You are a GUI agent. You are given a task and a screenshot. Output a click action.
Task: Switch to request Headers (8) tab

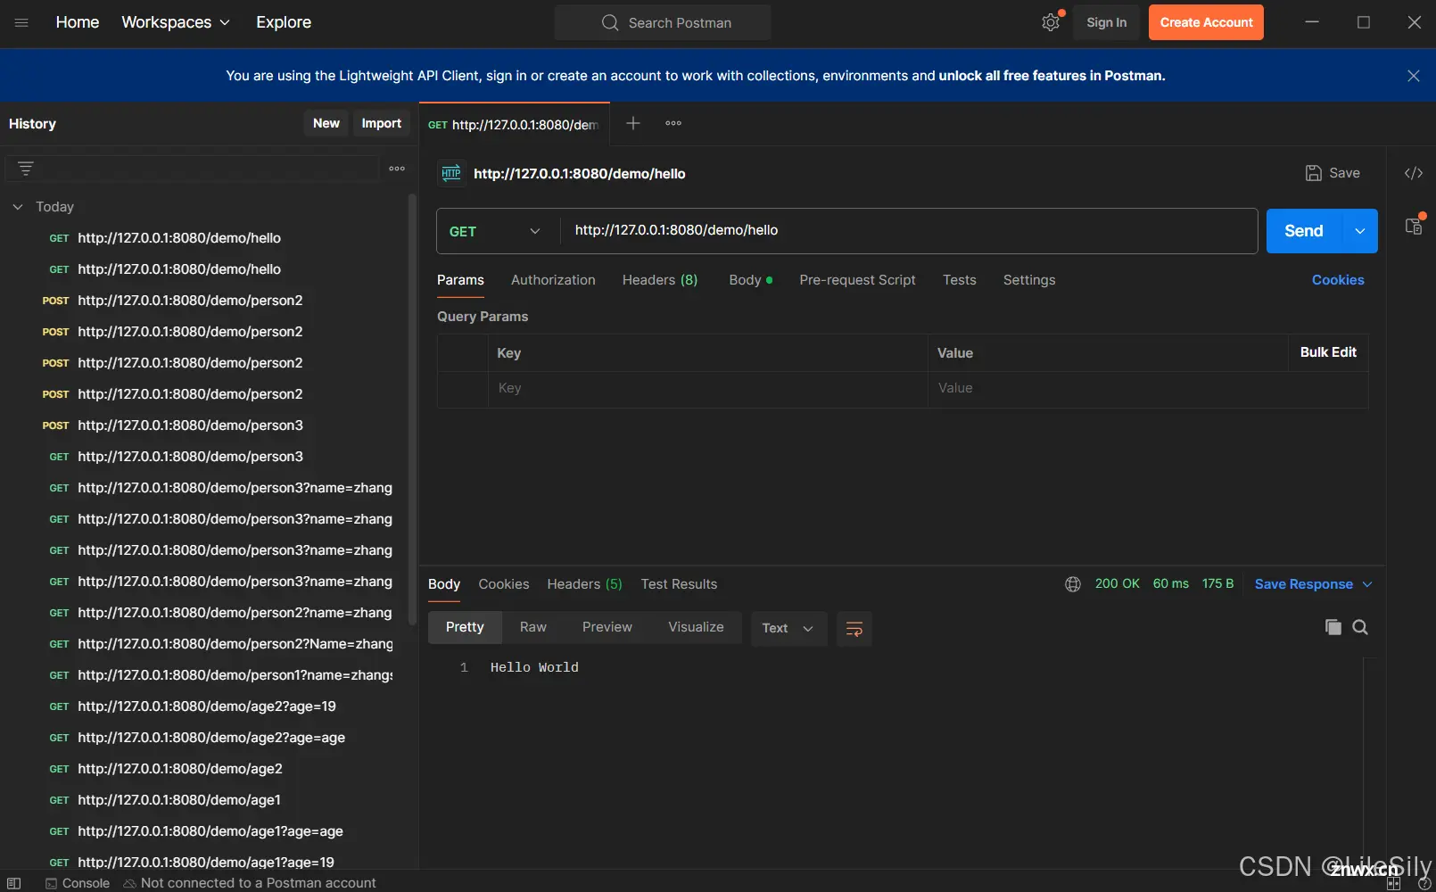660,280
